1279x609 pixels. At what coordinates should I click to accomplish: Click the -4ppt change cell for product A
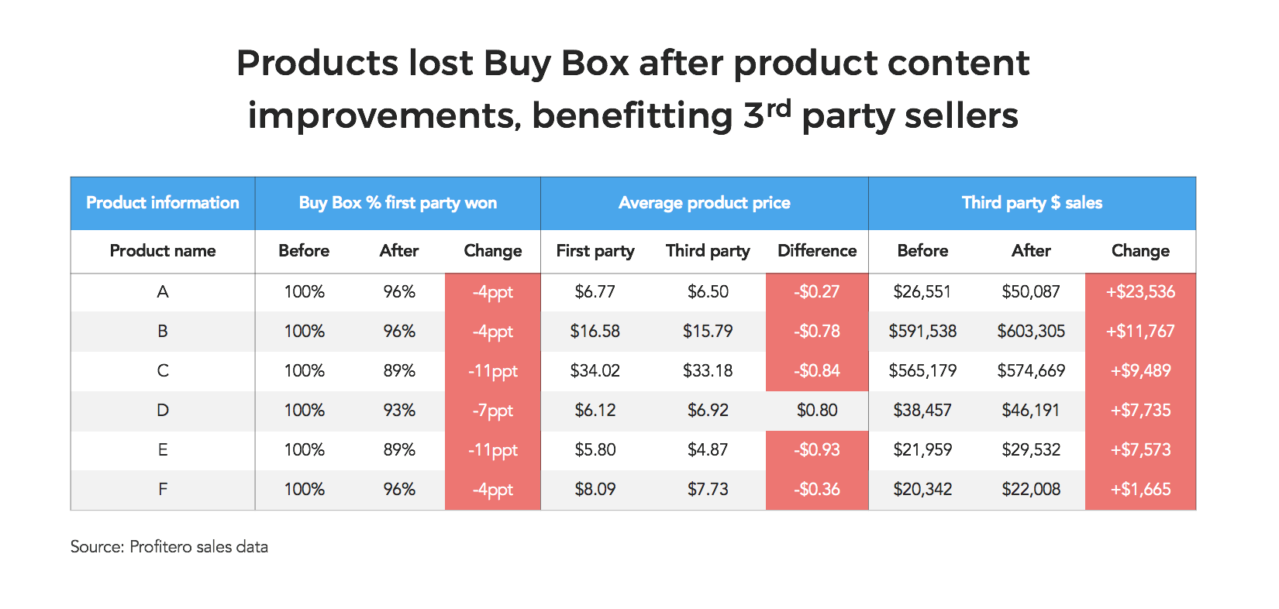coord(493,292)
